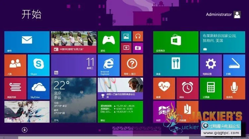Open the Calendar tile showing 11

pyautogui.click(x=73, y=65)
